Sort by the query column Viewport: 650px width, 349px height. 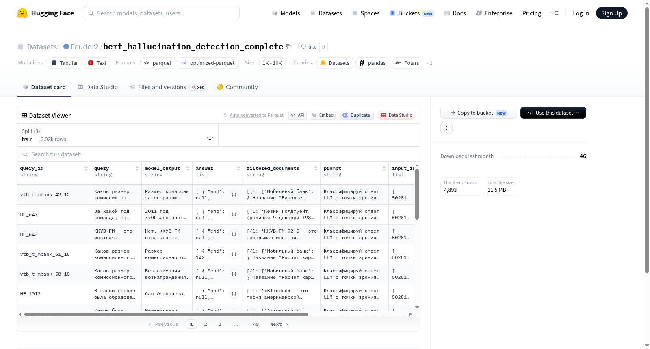click(137, 168)
